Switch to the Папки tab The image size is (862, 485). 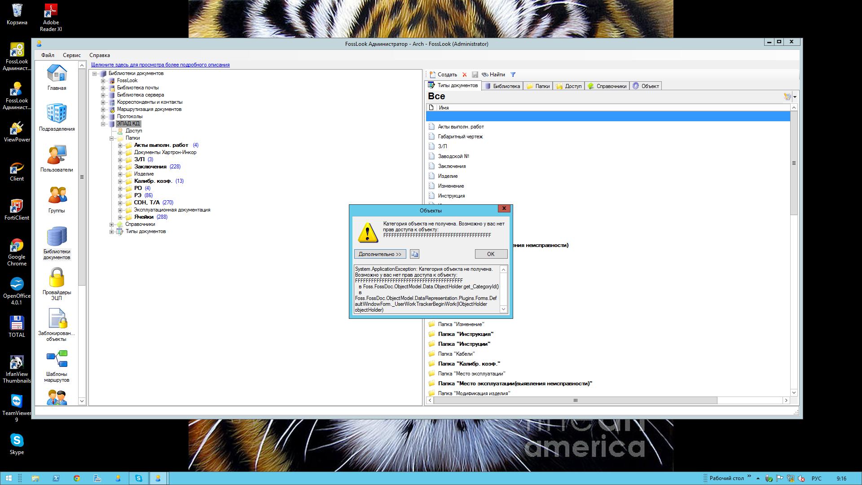(x=538, y=86)
